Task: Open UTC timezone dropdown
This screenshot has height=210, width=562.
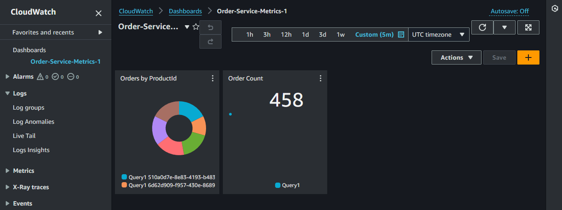Action: pyautogui.click(x=439, y=34)
